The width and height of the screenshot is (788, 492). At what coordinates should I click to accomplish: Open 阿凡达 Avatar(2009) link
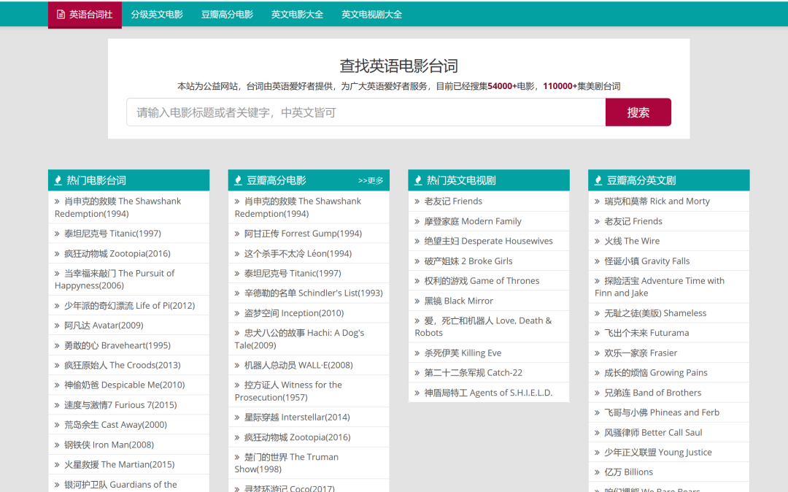[104, 325]
